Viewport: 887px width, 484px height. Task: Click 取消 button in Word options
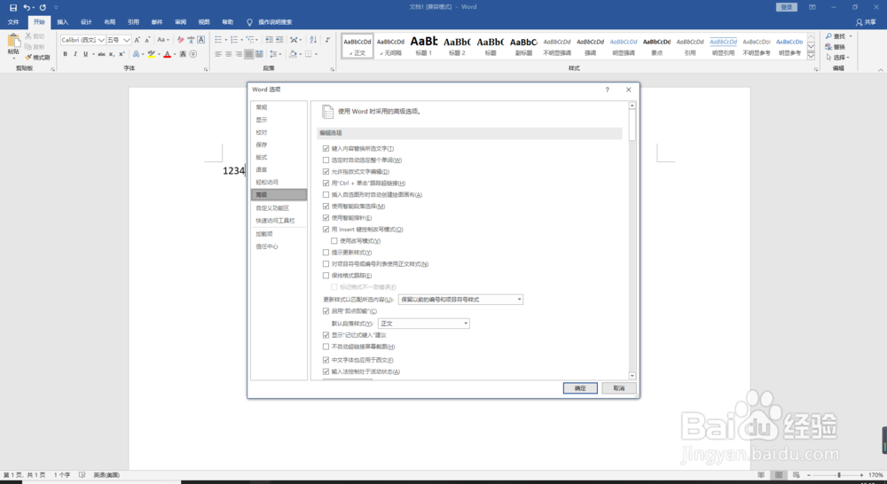(x=619, y=388)
